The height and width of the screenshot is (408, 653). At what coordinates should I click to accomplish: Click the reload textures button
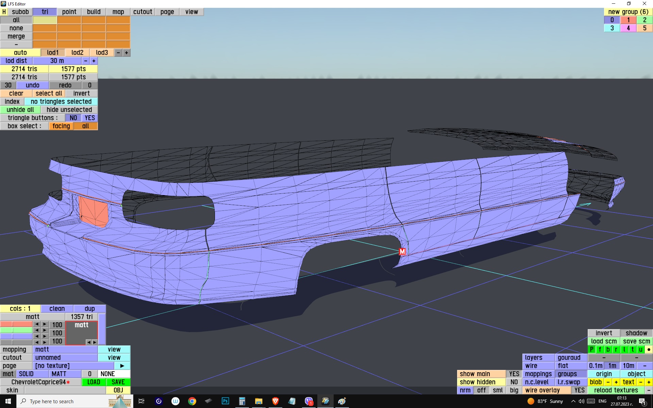pyautogui.click(x=616, y=390)
